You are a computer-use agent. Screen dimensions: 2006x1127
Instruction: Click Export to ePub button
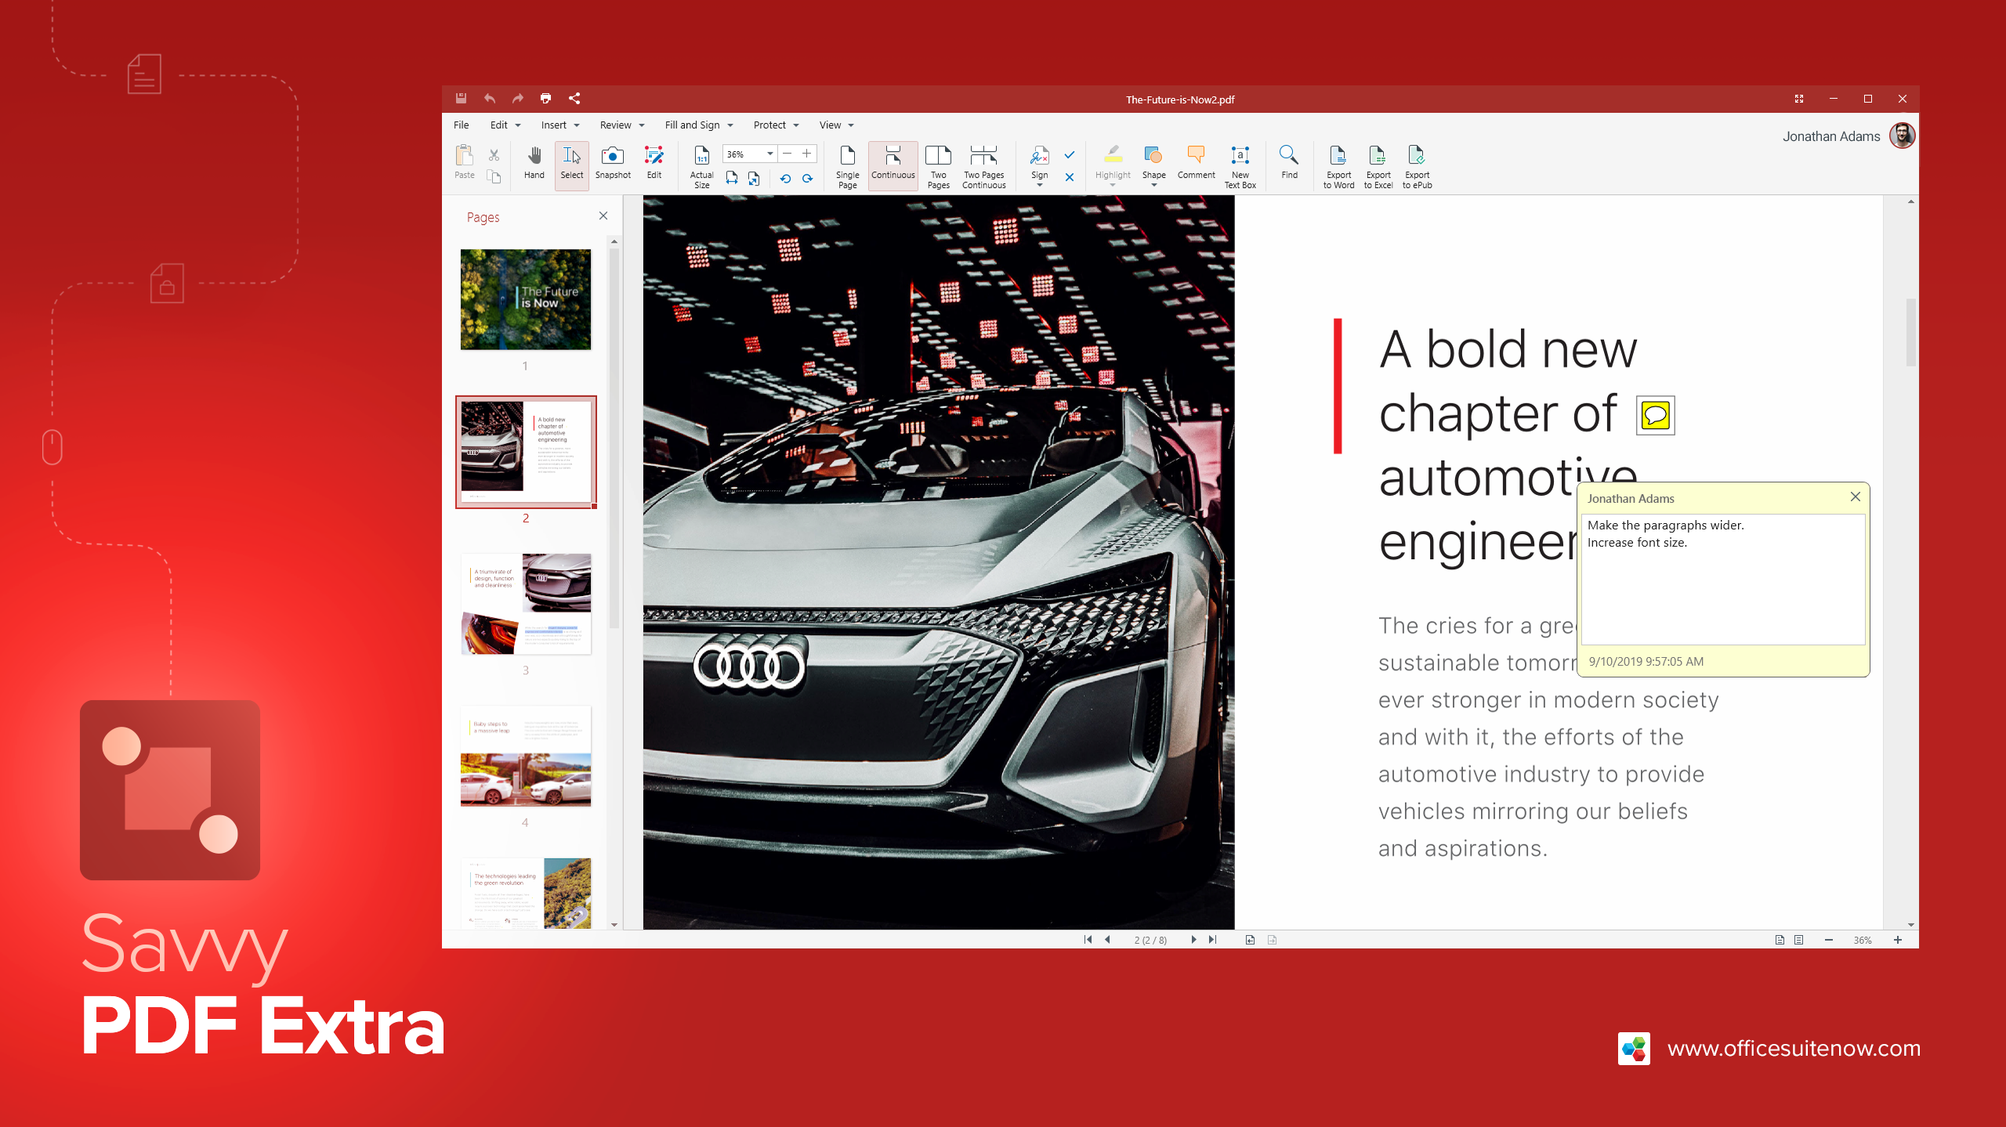(x=1418, y=163)
